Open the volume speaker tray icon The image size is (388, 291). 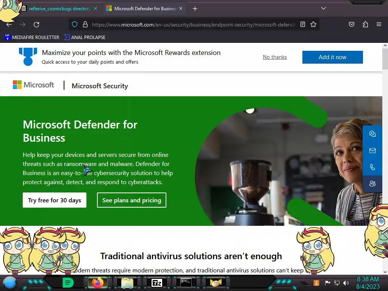click(x=346, y=283)
